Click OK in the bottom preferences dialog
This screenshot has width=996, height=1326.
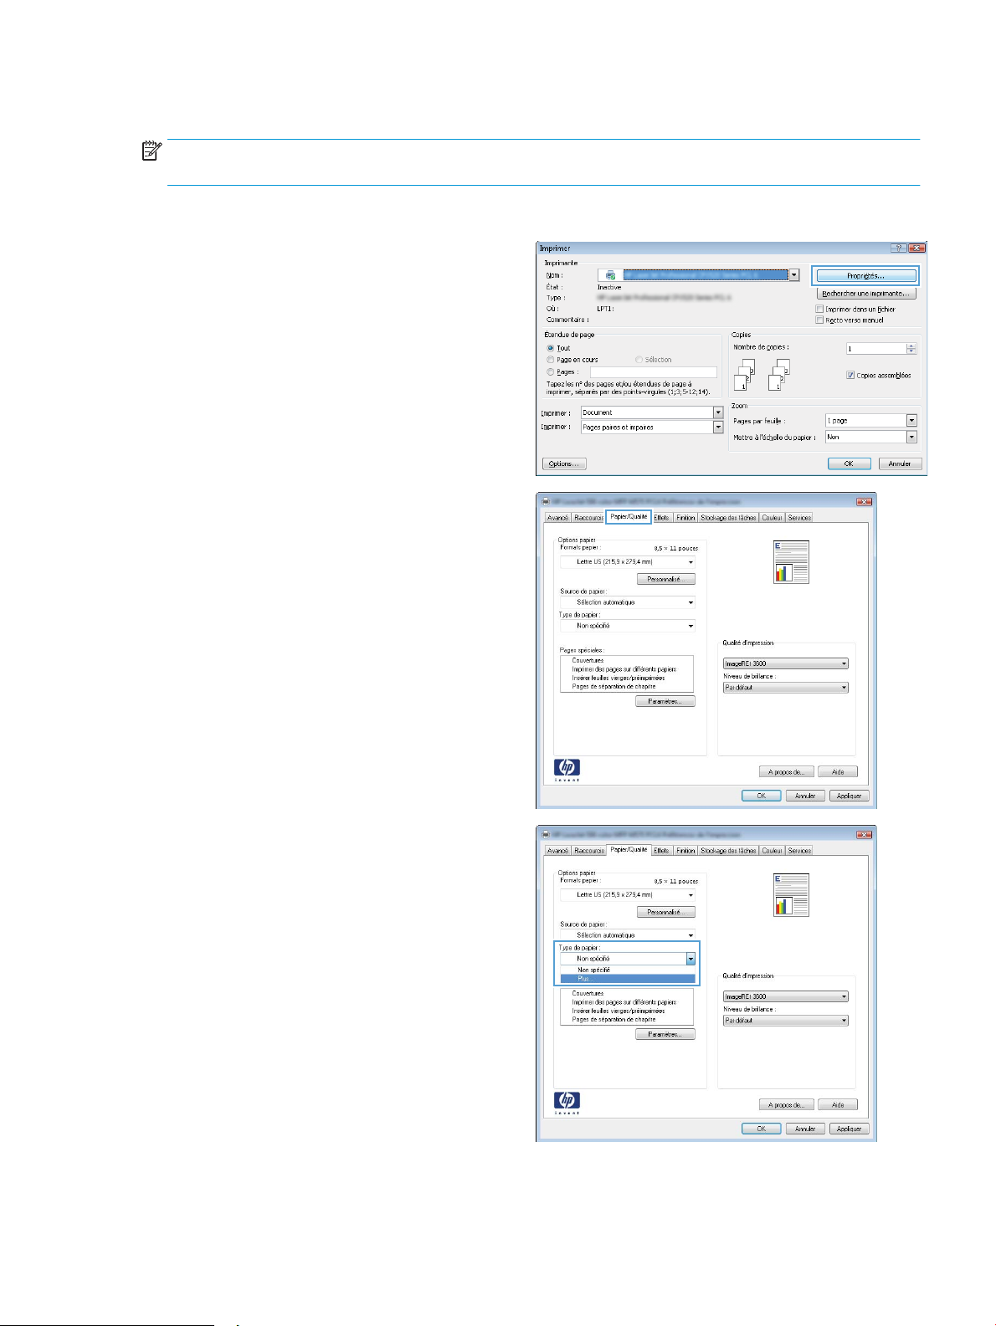[x=762, y=1129]
